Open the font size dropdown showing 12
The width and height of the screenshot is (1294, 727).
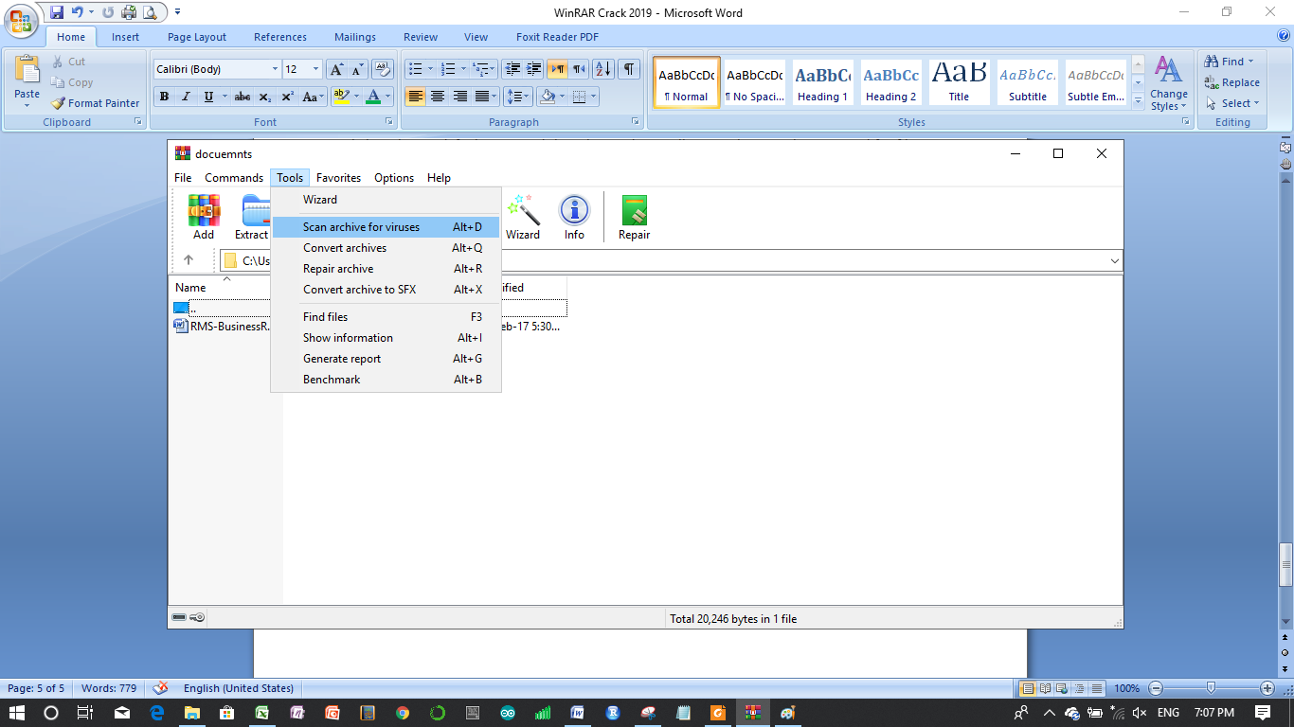pyautogui.click(x=316, y=69)
